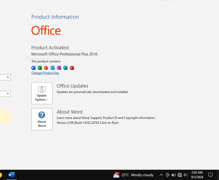Click Microsoft Office Professional Plus 2016 text
Screen dimensions: 219x180
click(64, 54)
